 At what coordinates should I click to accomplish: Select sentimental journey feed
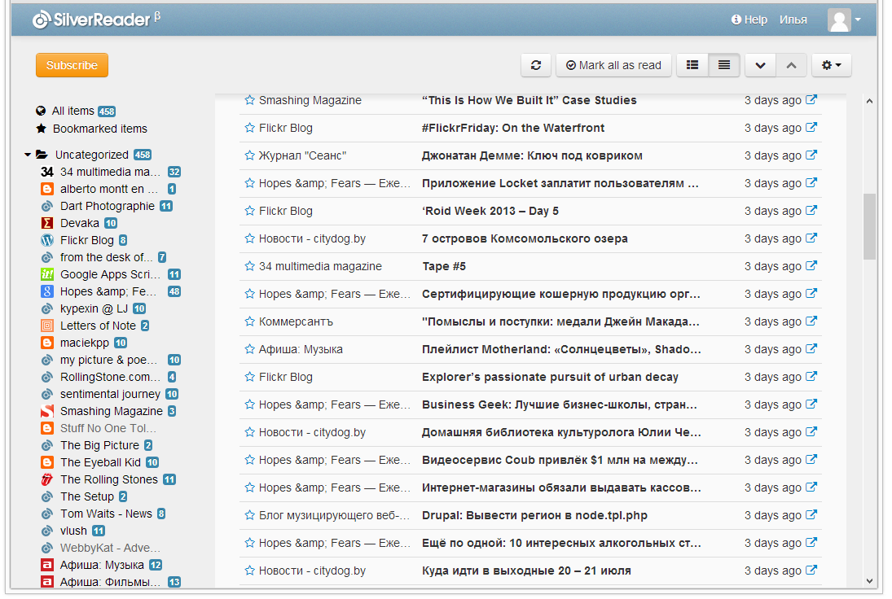(110, 394)
